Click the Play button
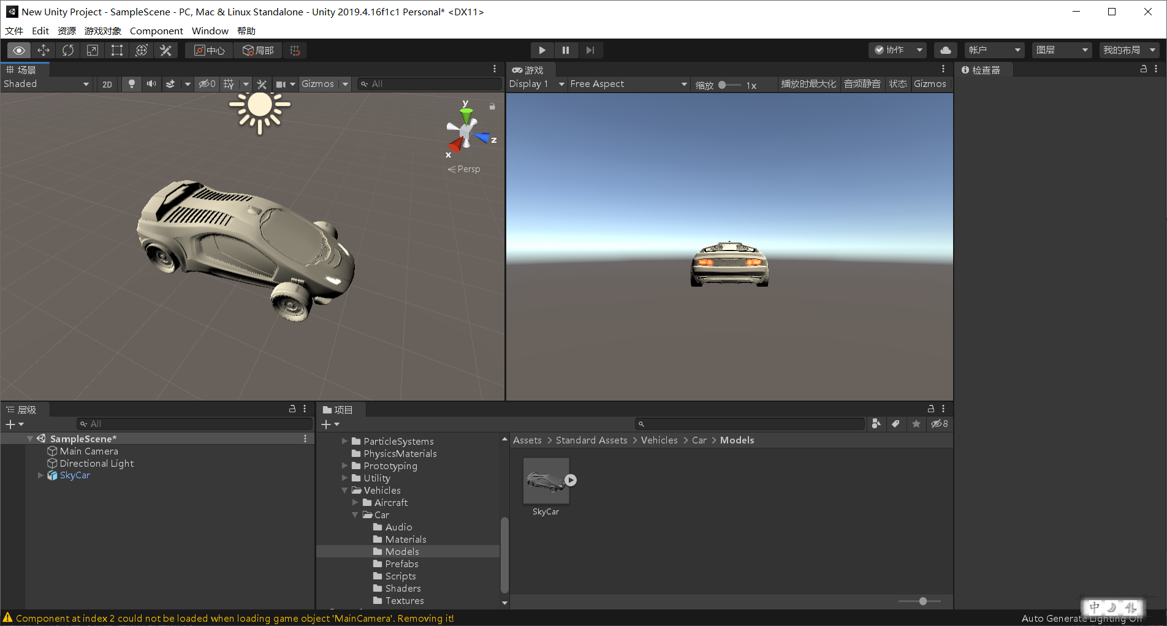Screen dimensions: 1167x626 pos(542,50)
